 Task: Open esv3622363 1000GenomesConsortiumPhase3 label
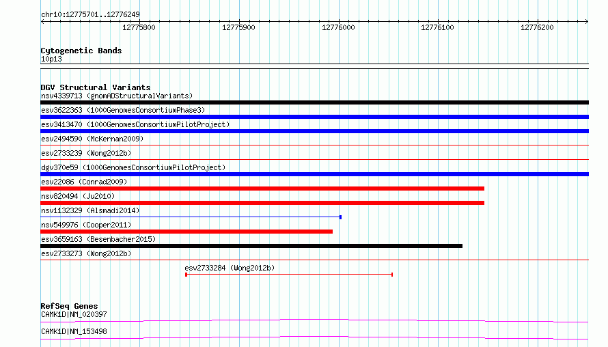click(x=123, y=110)
